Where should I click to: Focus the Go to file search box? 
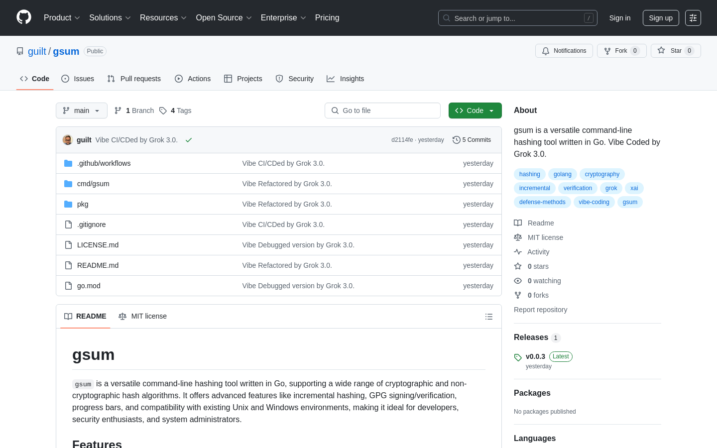click(382, 111)
